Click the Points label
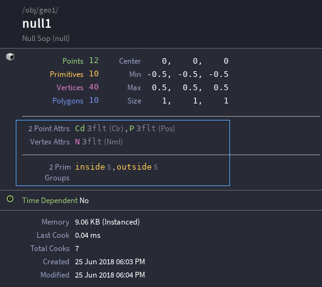The width and height of the screenshot is (322, 287). (73, 61)
